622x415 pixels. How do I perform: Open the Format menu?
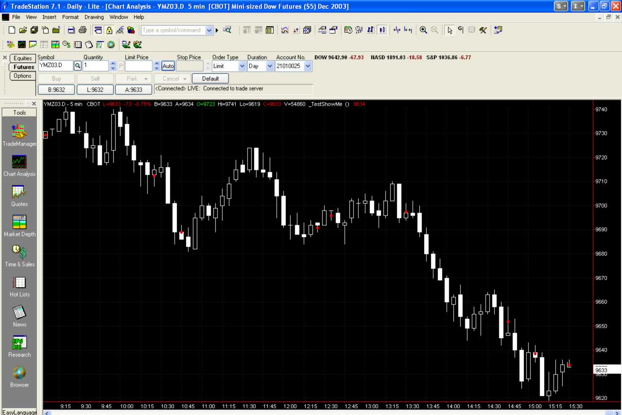point(70,17)
